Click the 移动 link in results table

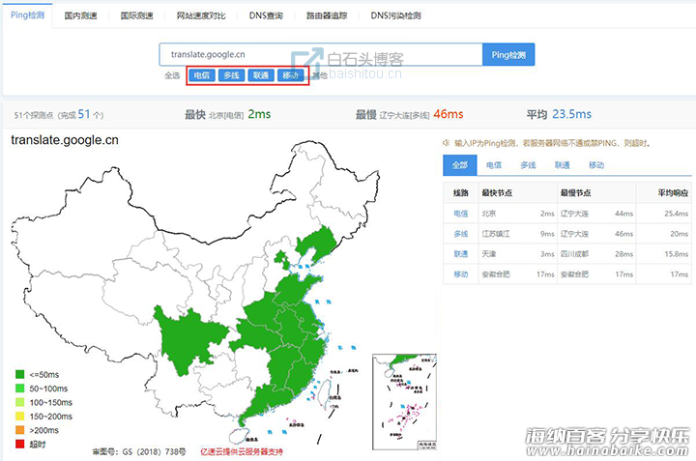click(461, 274)
